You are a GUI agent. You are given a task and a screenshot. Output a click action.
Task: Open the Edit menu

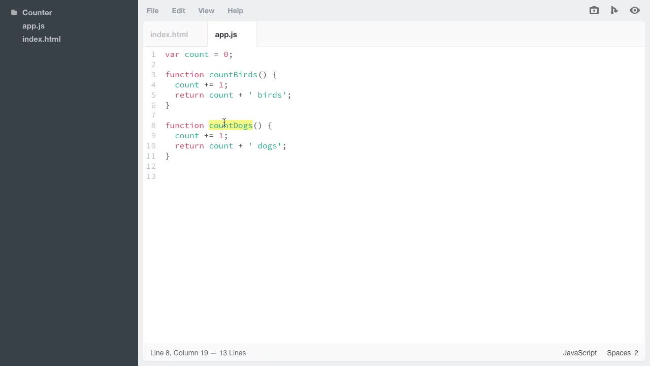(178, 11)
